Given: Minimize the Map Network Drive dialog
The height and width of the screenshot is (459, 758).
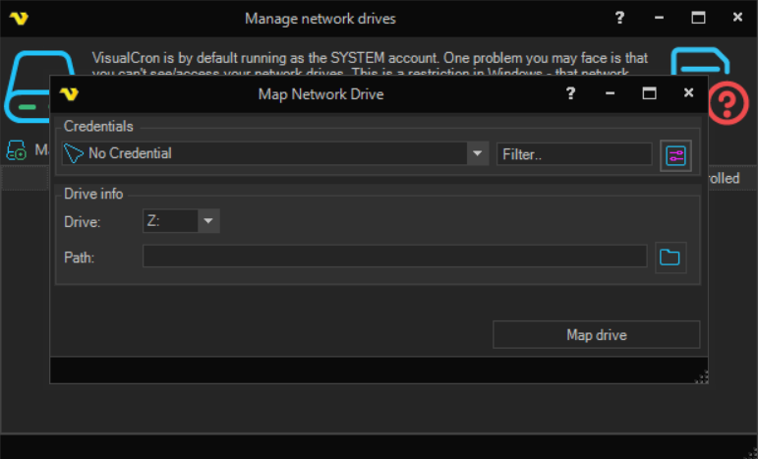Looking at the screenshot, I should [x=611, y=94].
